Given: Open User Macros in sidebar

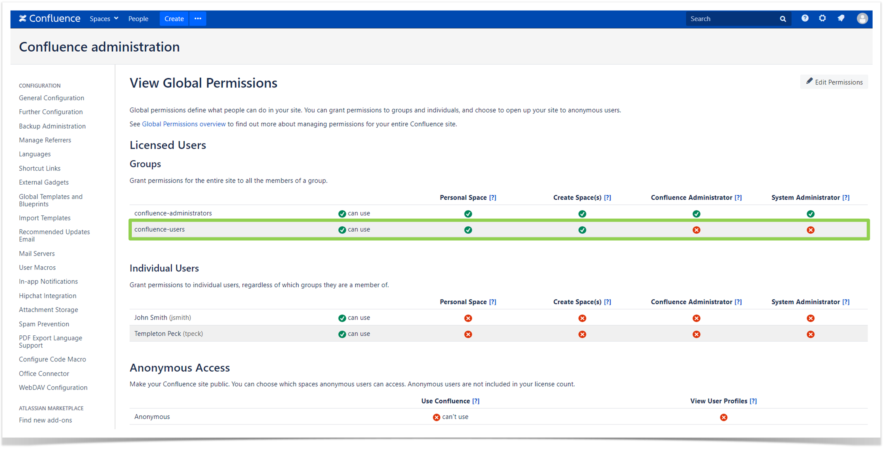Looking at the screenshot, I should [x=37, y=268].
